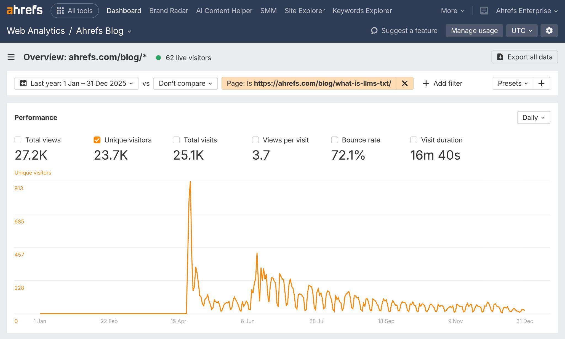Viewport: 565px width, 339px height.
Task: Click the ahrefs logo
Action: point(24,10)
